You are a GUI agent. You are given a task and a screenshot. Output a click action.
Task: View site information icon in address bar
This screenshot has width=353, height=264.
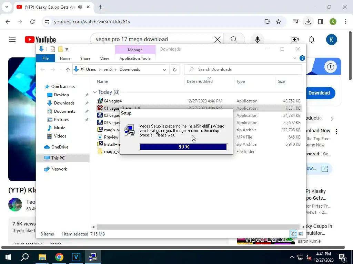47,22
